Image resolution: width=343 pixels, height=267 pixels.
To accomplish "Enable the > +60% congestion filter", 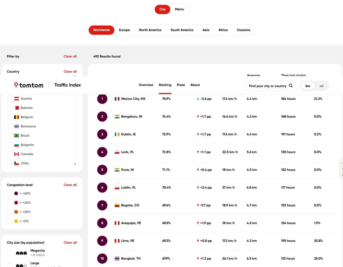I will [10, 194].
